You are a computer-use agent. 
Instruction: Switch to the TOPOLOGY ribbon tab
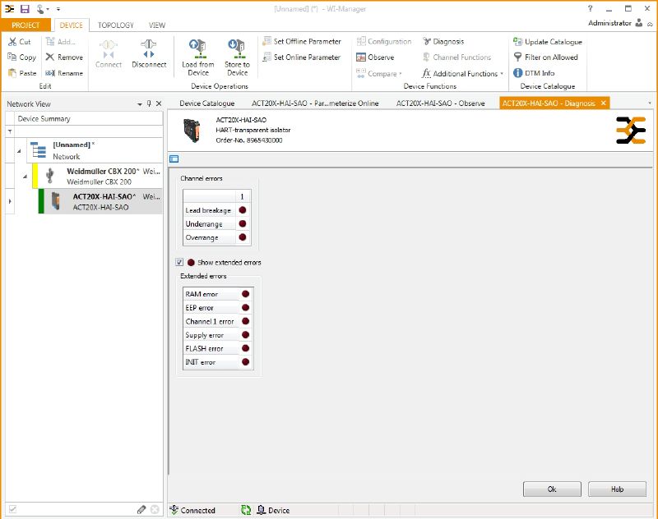click(115, 25)
